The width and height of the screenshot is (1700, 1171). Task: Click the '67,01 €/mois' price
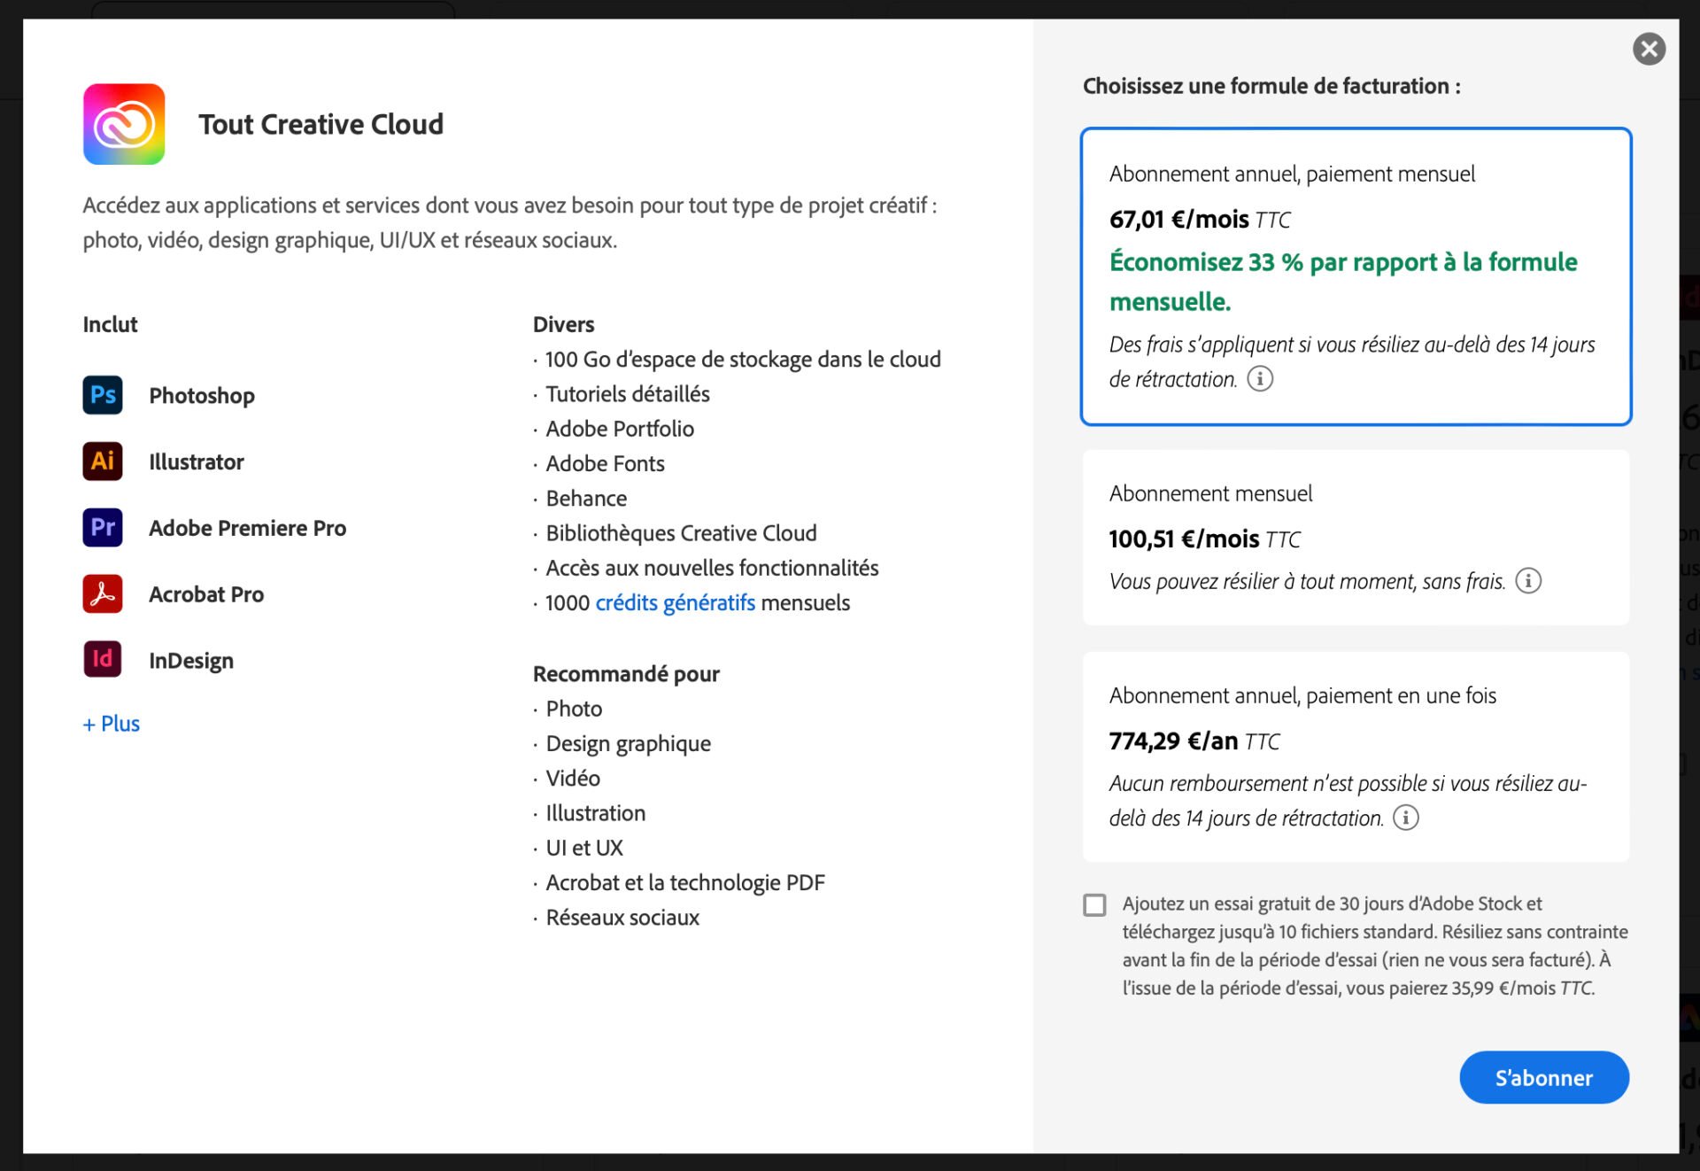1179,219
